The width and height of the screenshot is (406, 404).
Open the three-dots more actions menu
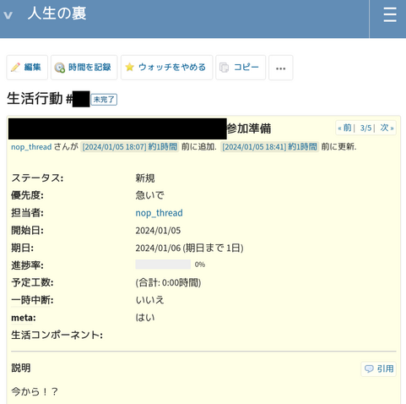[281, 68]
